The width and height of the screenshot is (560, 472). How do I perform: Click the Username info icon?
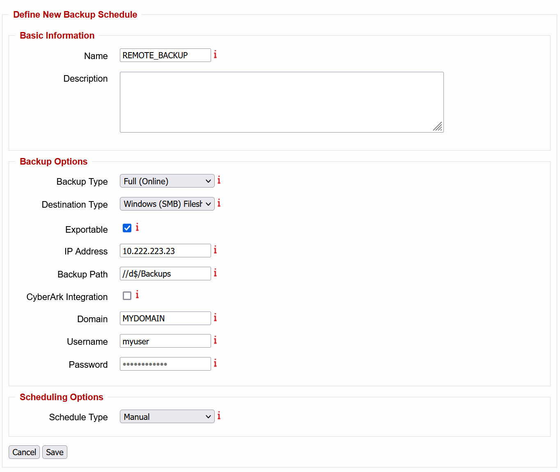click(216, 340)
